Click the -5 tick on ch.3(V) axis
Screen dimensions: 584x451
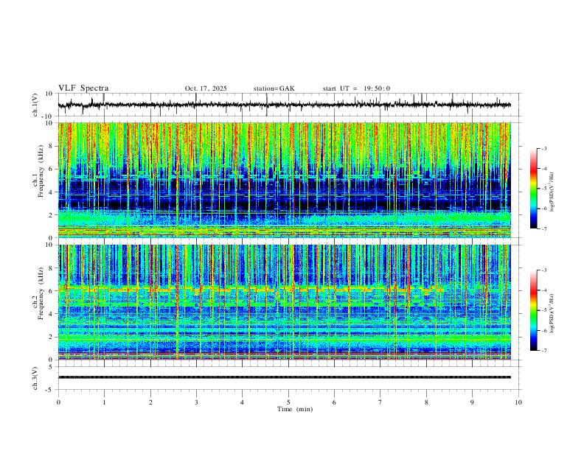pyautogui.click(x=50, y=390)
